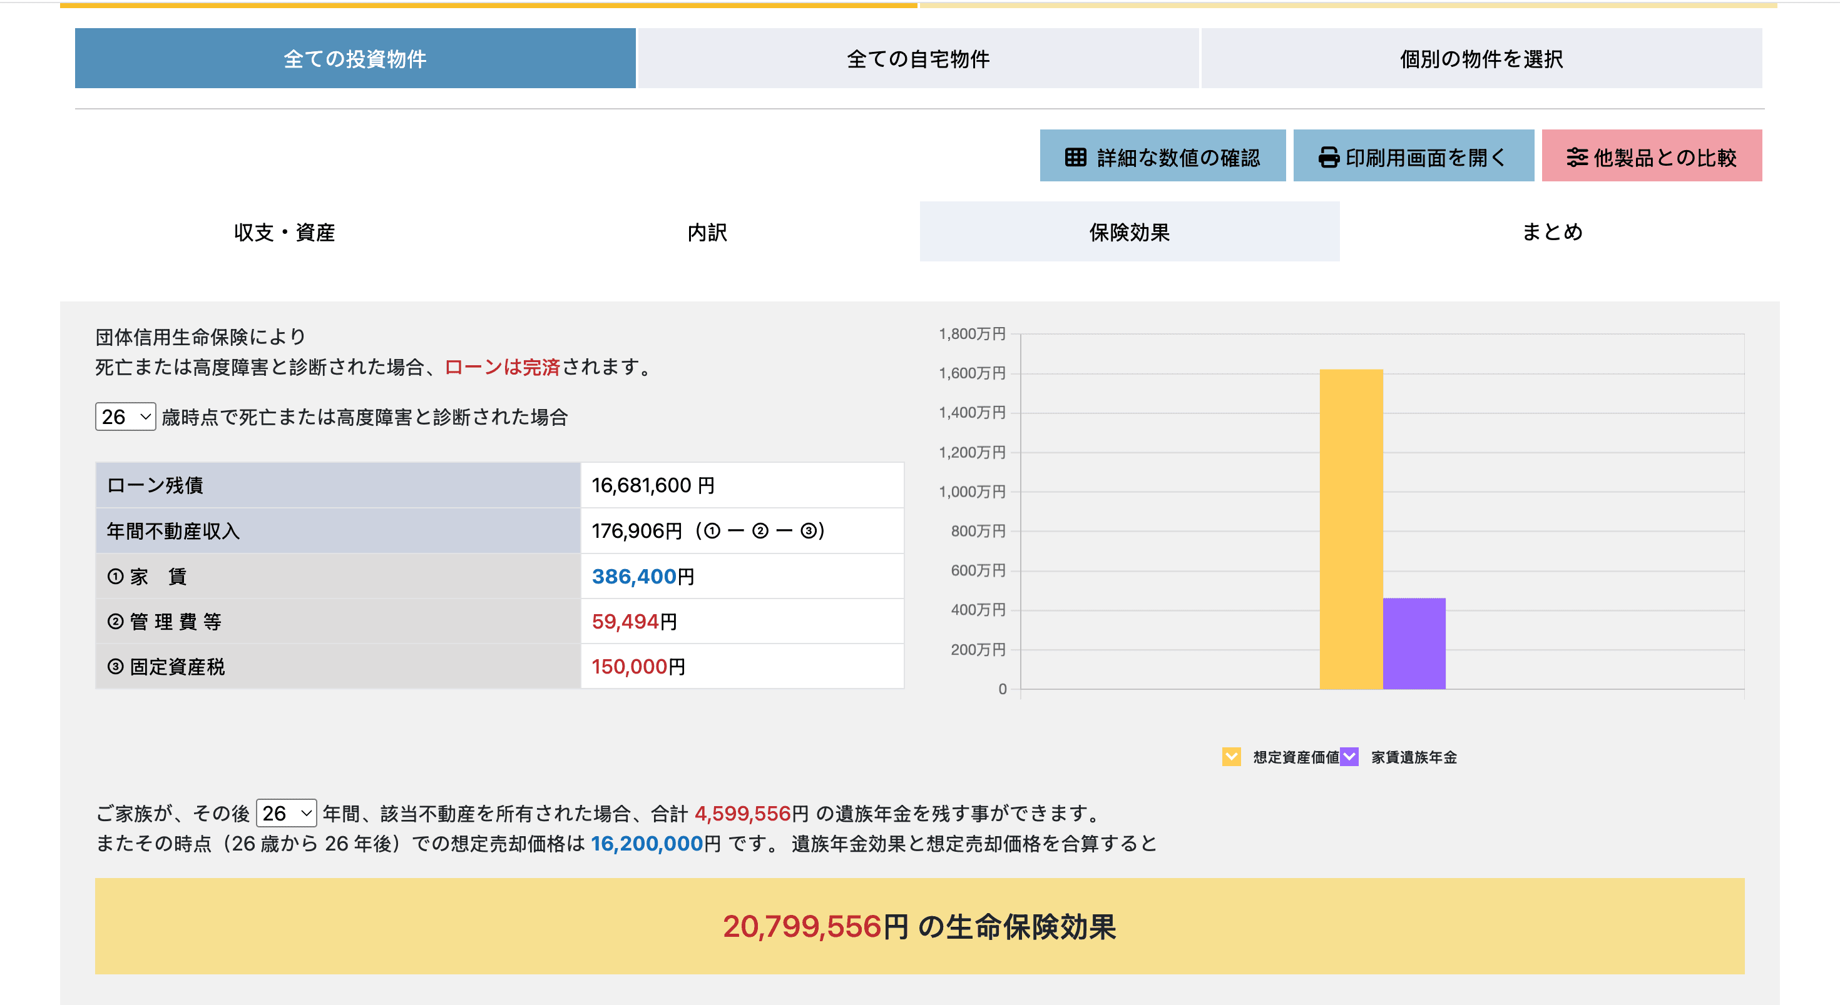Screen dimensions: 1840x1005
Task: Click the 家賃遺族年金 legend label
Action: click(1414, 757)
